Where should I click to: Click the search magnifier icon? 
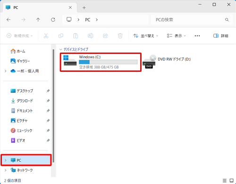click(x=227, y=20)
